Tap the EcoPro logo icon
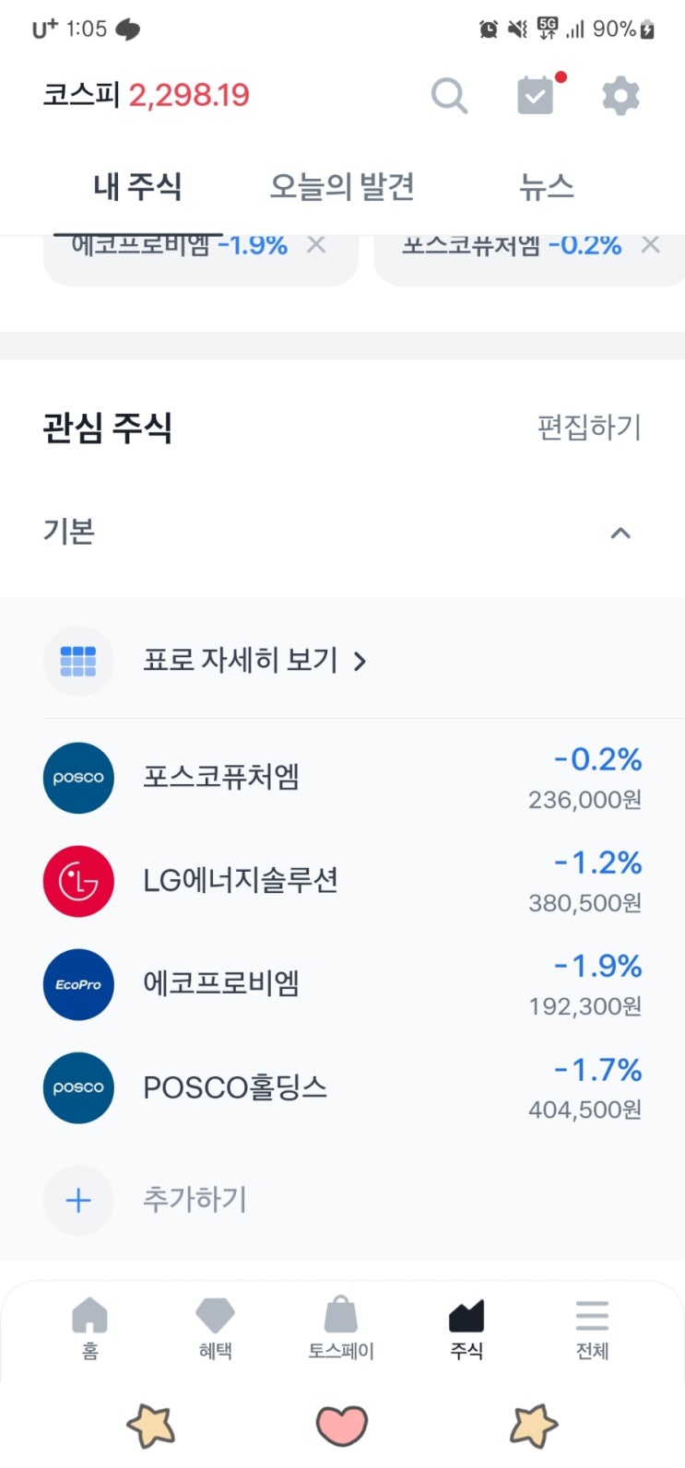 [78, 984]
